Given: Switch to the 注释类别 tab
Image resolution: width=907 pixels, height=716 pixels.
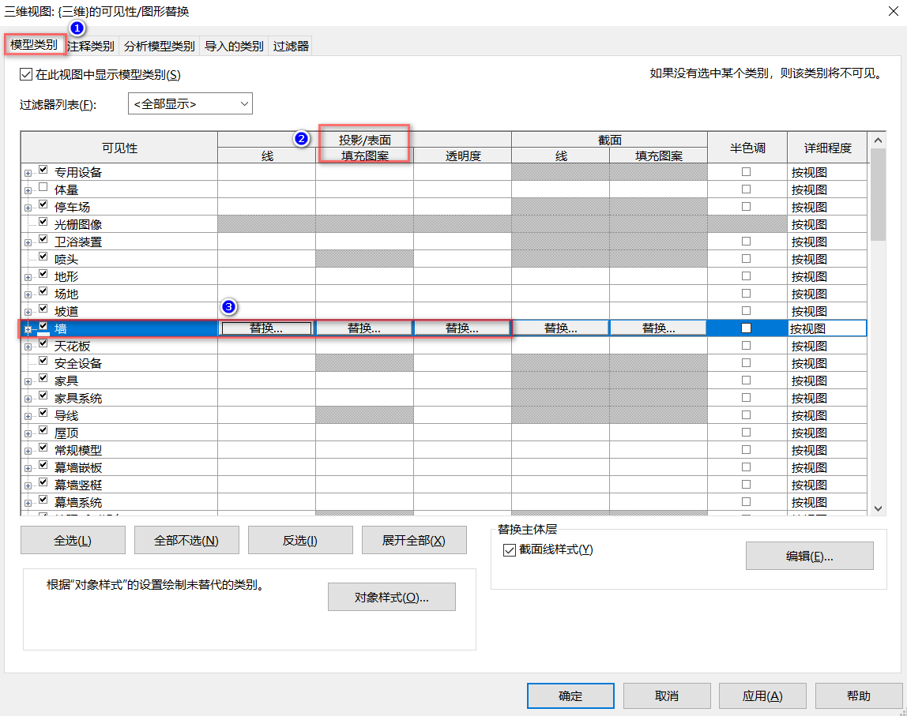Looking at the screenshot, I should 91,47.
